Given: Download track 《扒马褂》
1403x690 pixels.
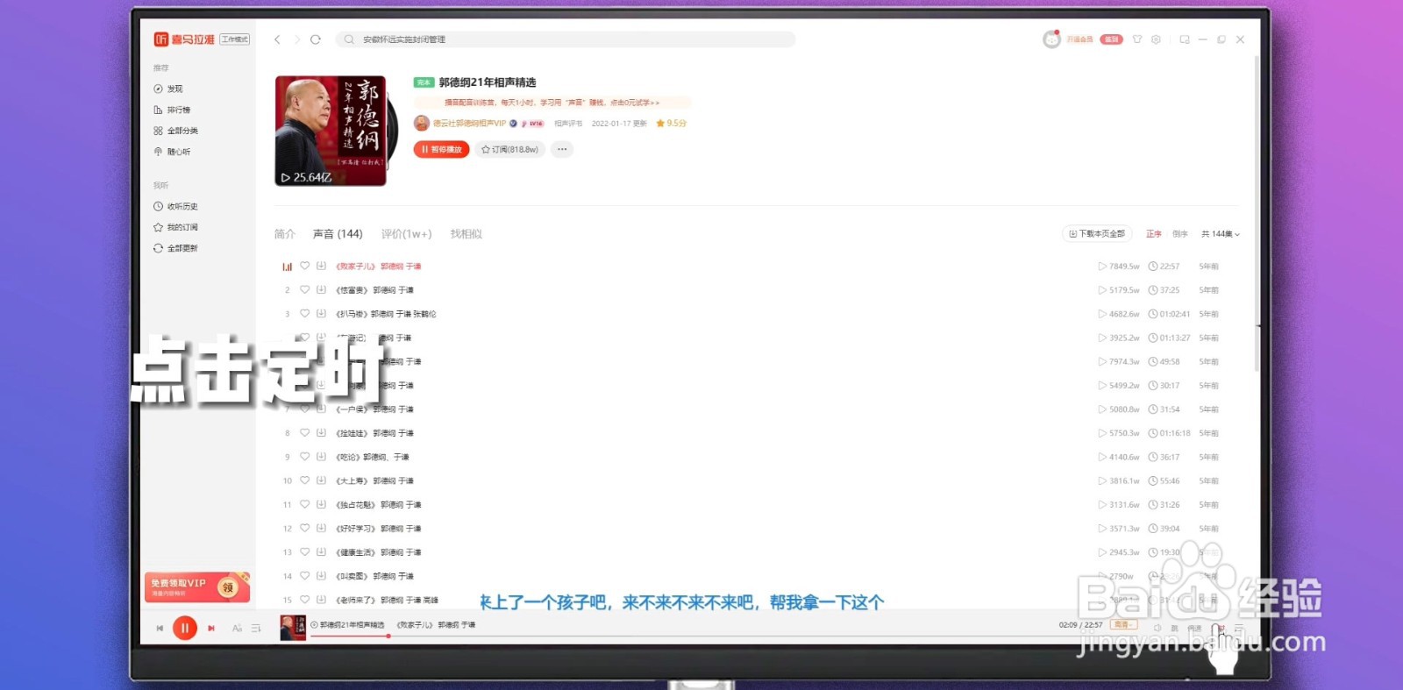Looking at the screenshot, I should 321,313.
